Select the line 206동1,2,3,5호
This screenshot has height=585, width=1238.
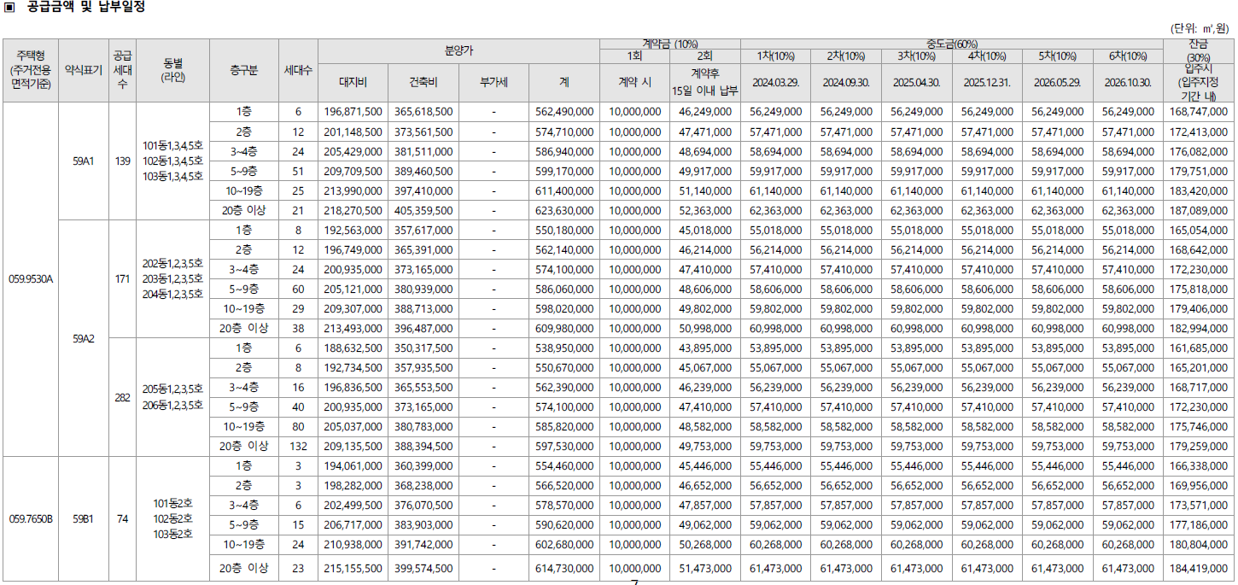(x=172, y=405)
